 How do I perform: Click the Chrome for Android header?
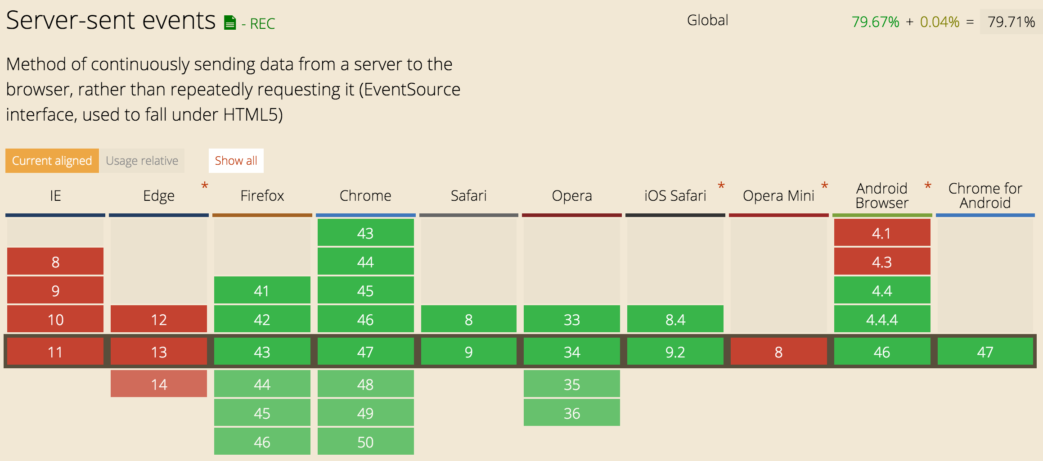[985, 196]
